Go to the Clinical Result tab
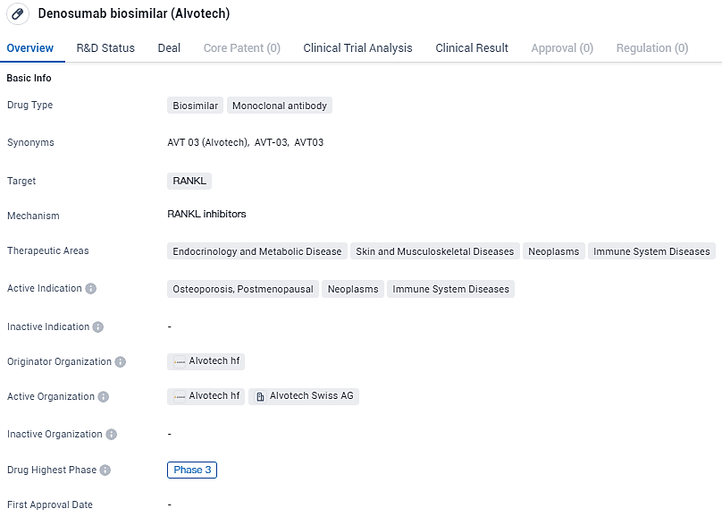 click(x=472, y=48)
